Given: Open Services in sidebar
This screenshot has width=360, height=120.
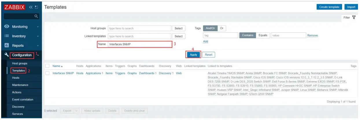Looking at the screenshot, I should (x=18, y=114).
